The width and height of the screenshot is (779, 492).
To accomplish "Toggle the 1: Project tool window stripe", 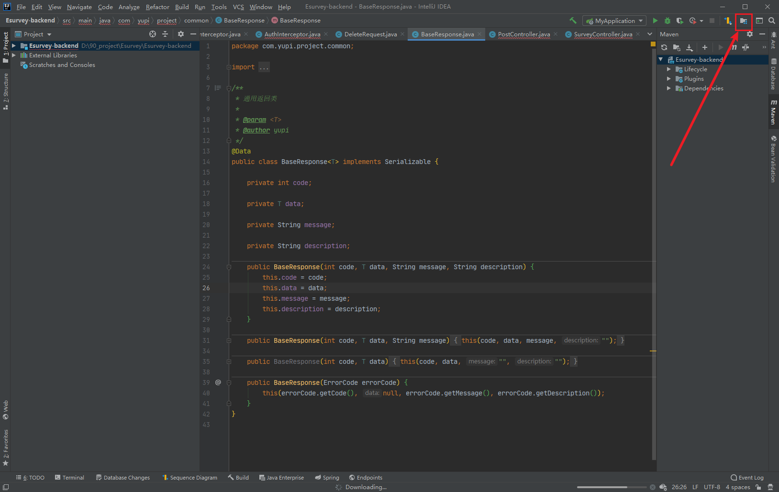I will pos(6,47).
